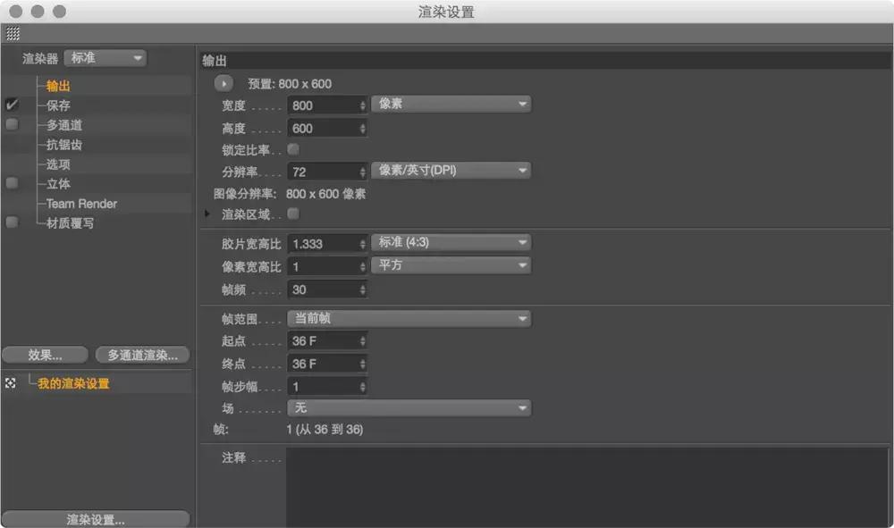This screenshot has width=894, height=528.
Task: Open the 场 dropdown showing 无
Action: 409,407
